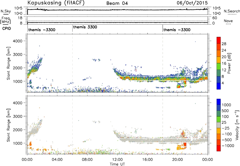Click the red velocity patch near 21:00

pyautogui.click(x=185, y=144)
